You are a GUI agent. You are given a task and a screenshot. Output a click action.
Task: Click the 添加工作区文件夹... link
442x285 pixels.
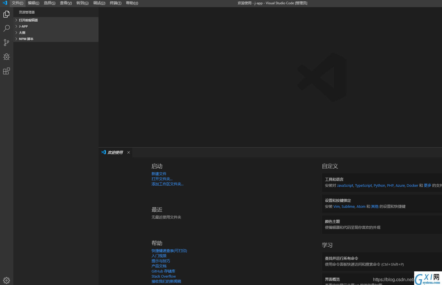167,184
